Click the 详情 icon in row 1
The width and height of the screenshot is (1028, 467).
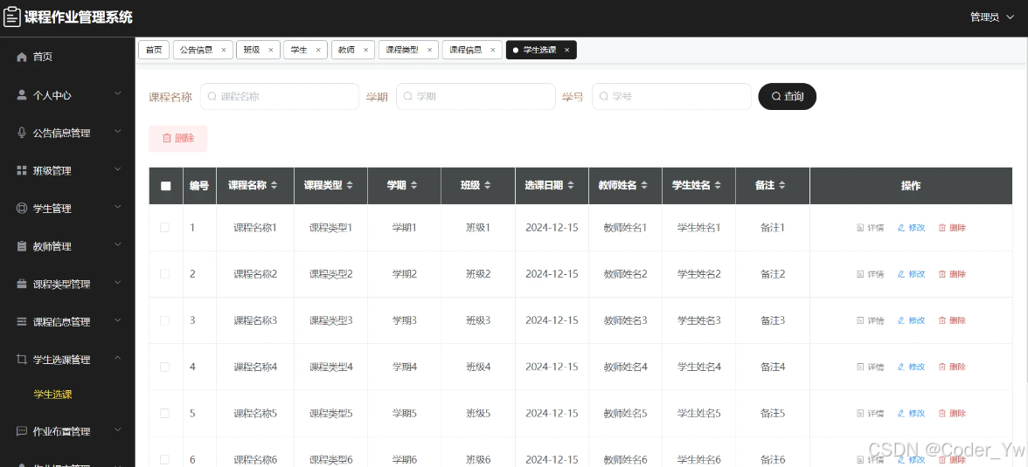pos(861,228)
